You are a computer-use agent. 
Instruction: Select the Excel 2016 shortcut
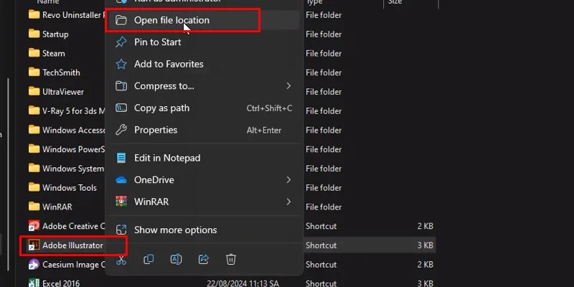point(61,283)
